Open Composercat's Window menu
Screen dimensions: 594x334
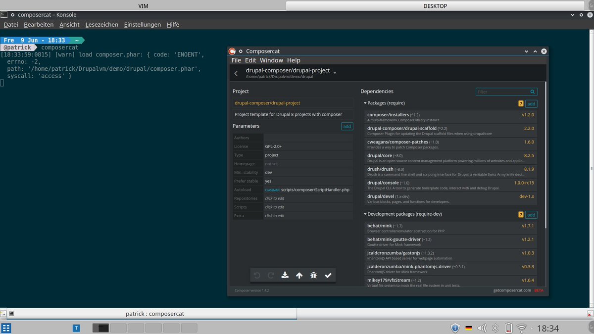[271, 60]
